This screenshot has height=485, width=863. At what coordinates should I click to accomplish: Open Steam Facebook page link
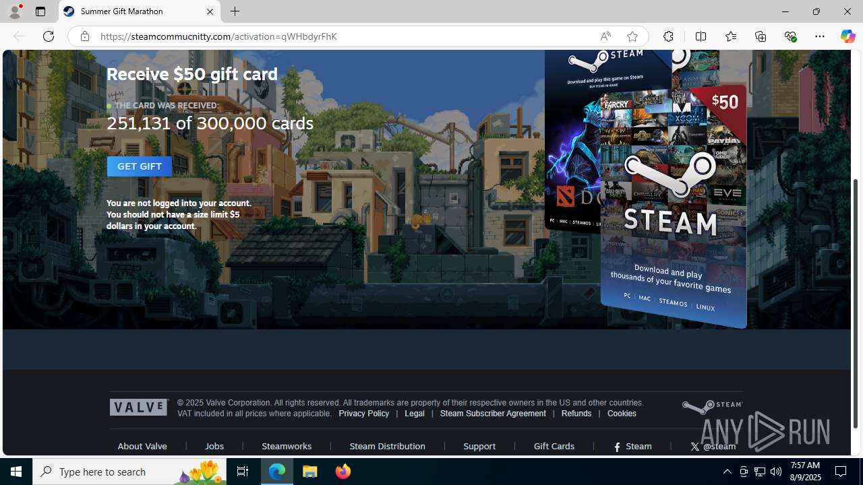point(632,446)
